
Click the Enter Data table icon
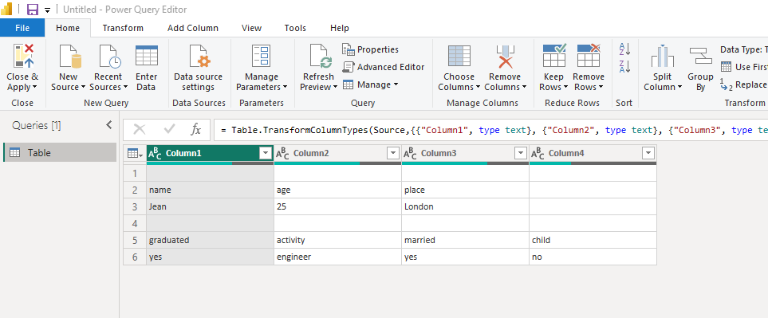(147, 55)
